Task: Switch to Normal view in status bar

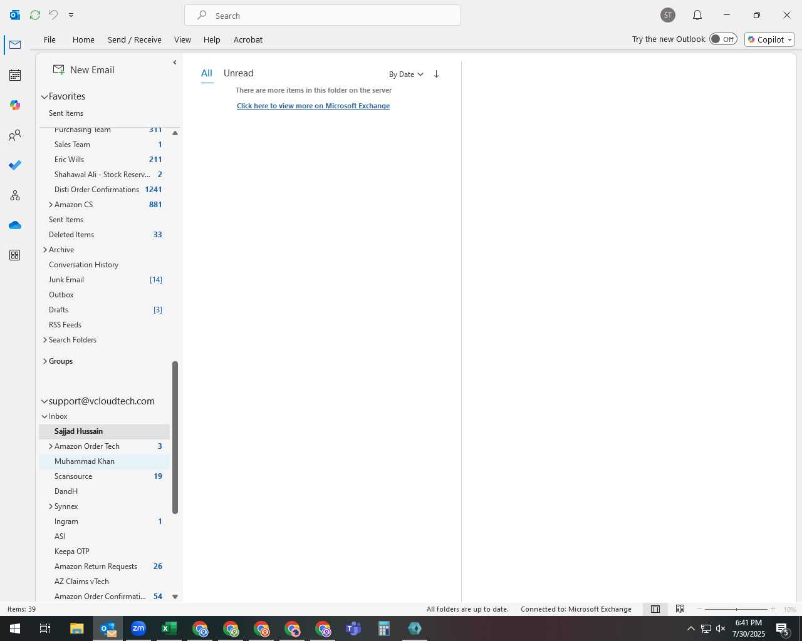Action: 655,609
